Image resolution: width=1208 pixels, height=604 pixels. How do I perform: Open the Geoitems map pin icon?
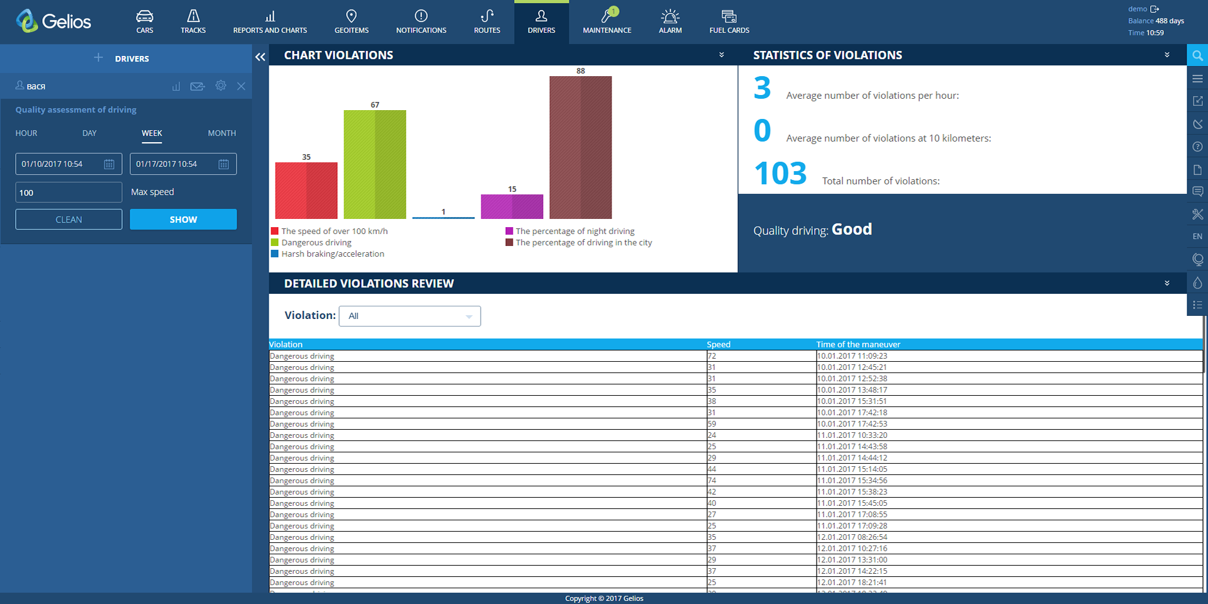tap(352, 16)
